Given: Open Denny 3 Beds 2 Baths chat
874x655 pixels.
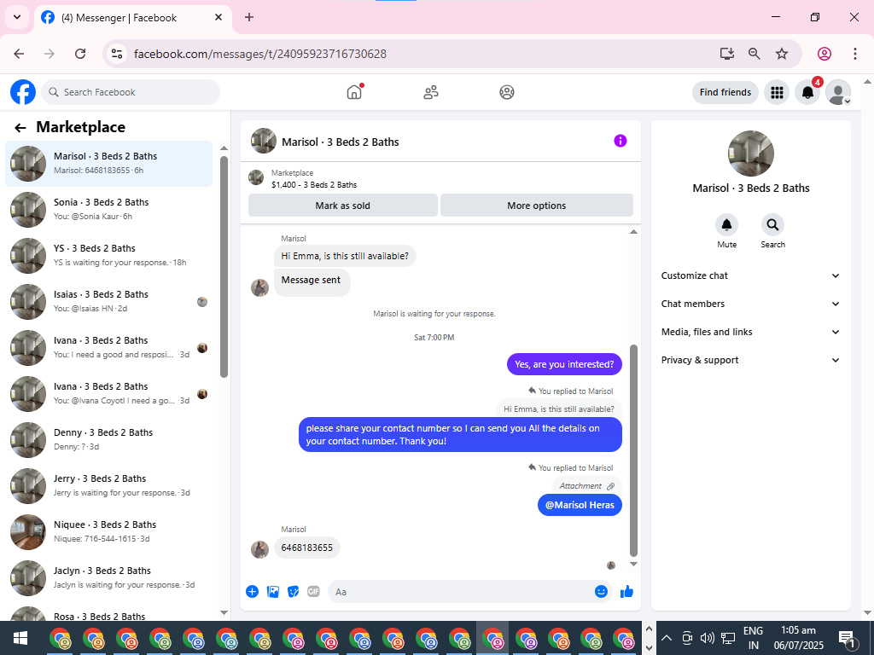Looking at the screenshot, I should pyautogui.click(x=108, y=440).
